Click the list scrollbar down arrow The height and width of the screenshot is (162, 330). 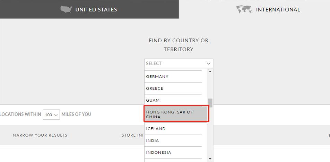210,159
